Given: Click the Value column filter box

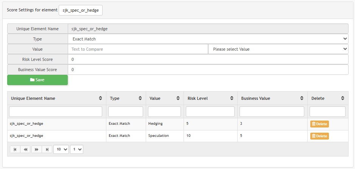Looking at the screenshot, I should pos(165,112).
